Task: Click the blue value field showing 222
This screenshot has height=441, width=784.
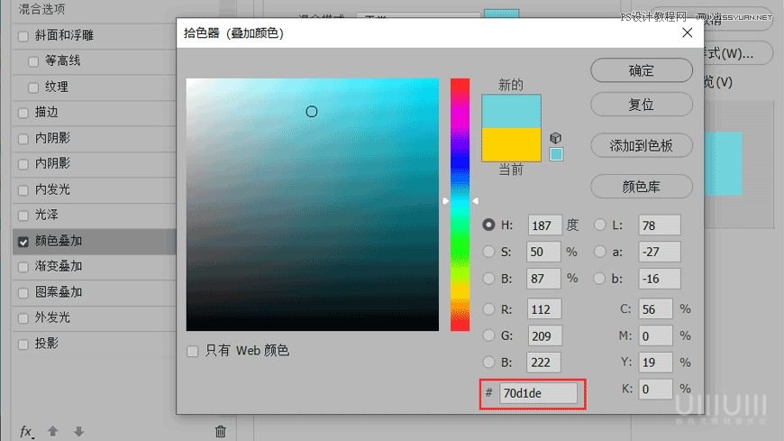Action: coord(543,363)
